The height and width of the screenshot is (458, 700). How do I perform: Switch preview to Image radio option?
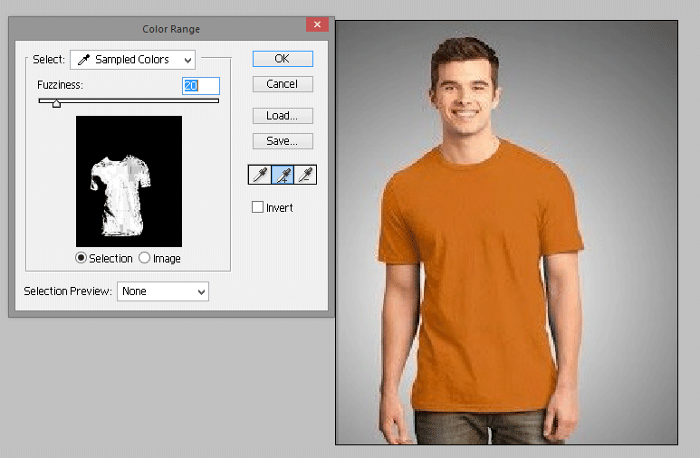(145, 258)
